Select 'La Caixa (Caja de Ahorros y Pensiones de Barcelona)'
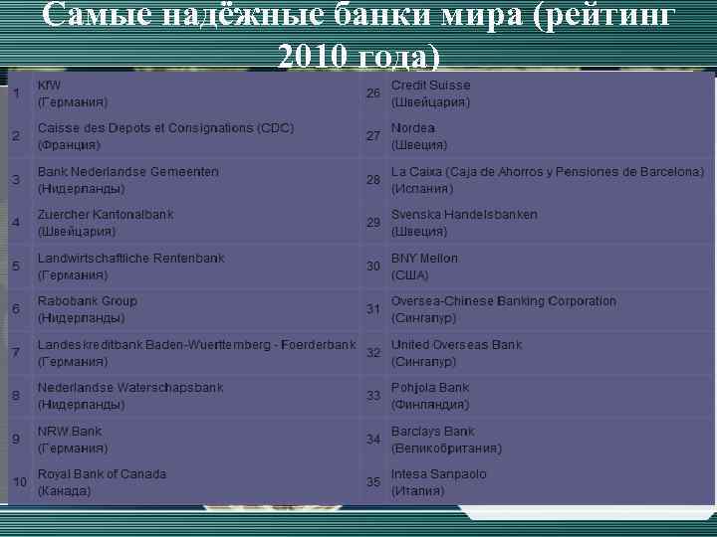Viewport: 717px width, 537px height. coord(548,172)
